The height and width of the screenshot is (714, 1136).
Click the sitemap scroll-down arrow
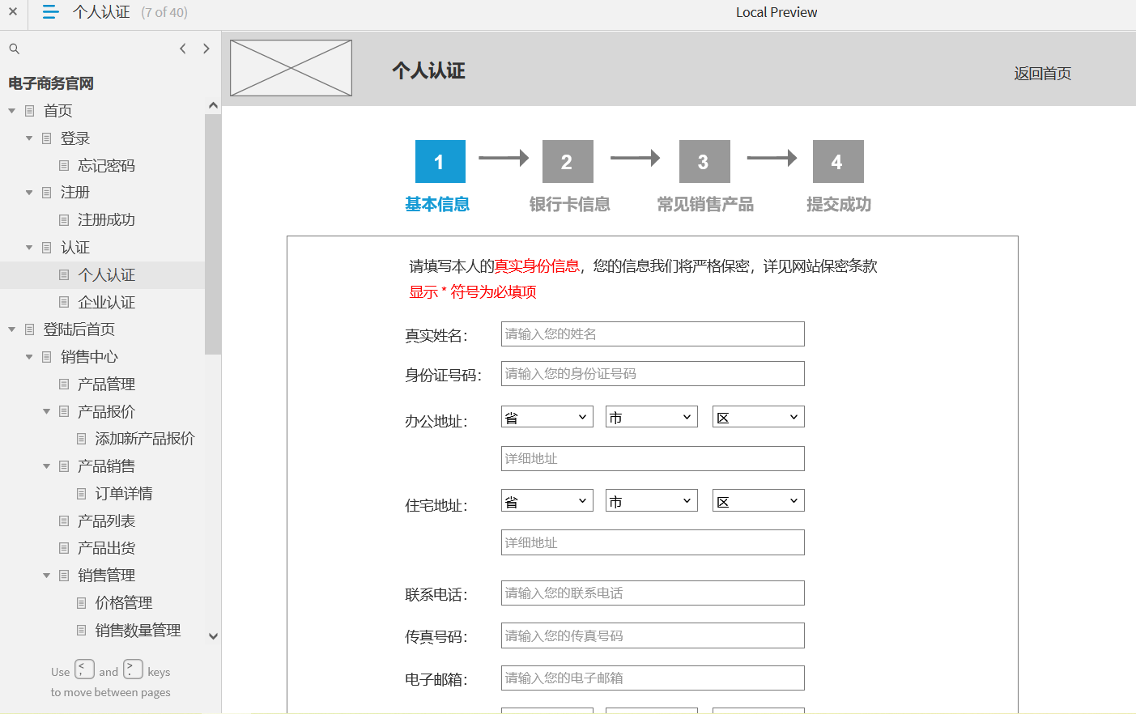click(213, 636)
